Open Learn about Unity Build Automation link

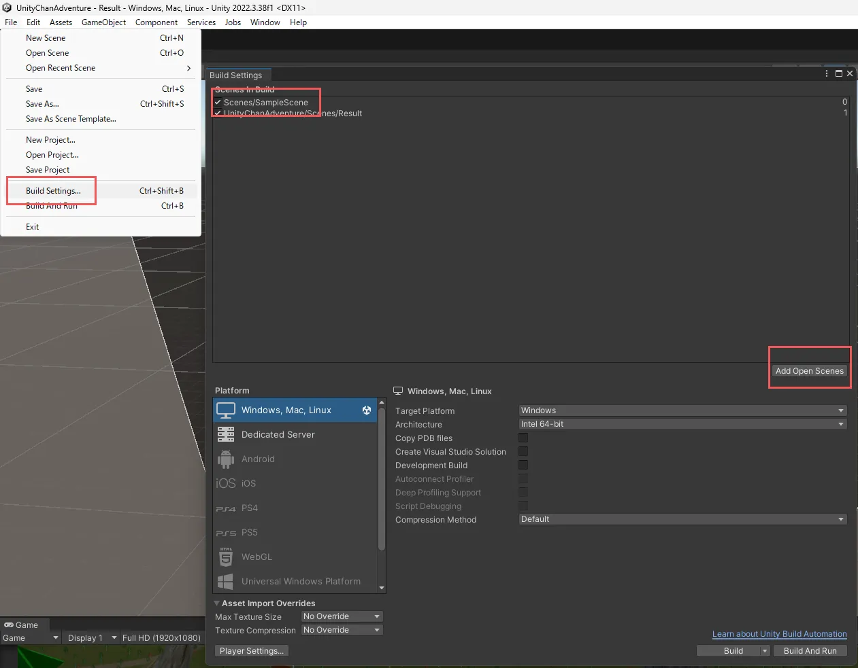(779, 634)
